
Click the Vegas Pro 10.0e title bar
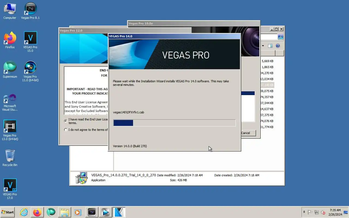click(194, 23)
